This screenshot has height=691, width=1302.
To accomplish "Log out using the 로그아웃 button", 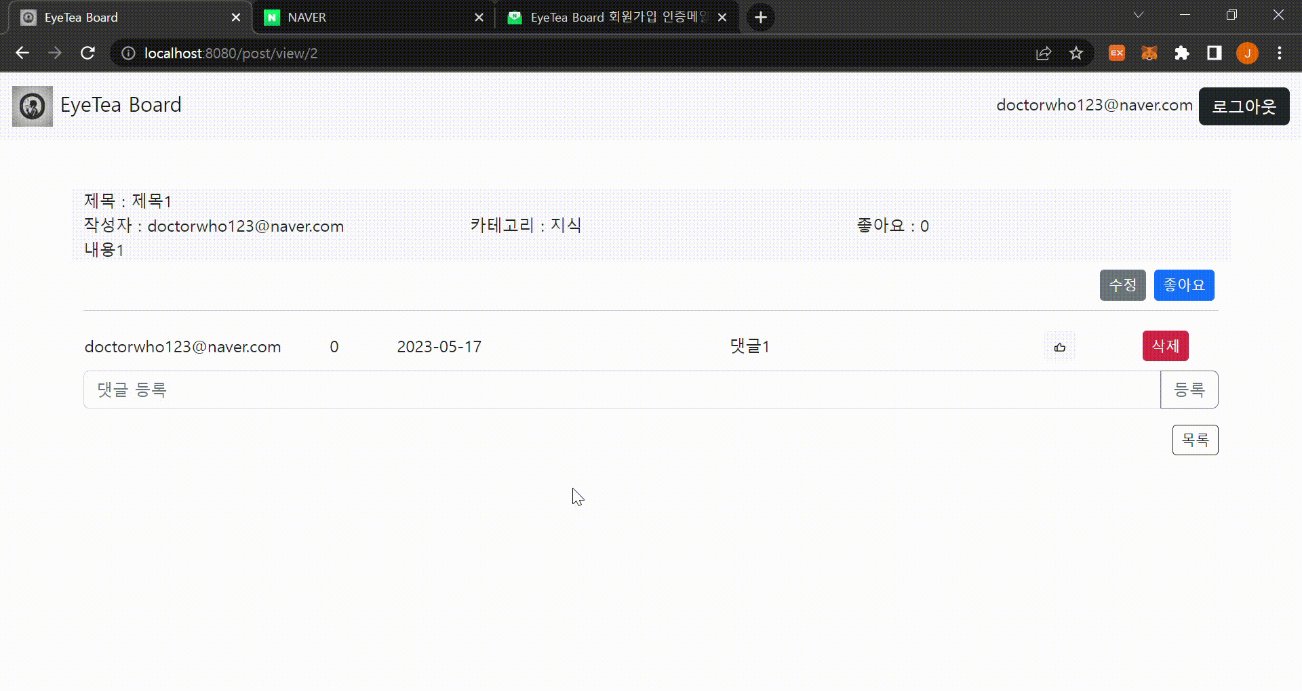I will tap(1244, 106).
